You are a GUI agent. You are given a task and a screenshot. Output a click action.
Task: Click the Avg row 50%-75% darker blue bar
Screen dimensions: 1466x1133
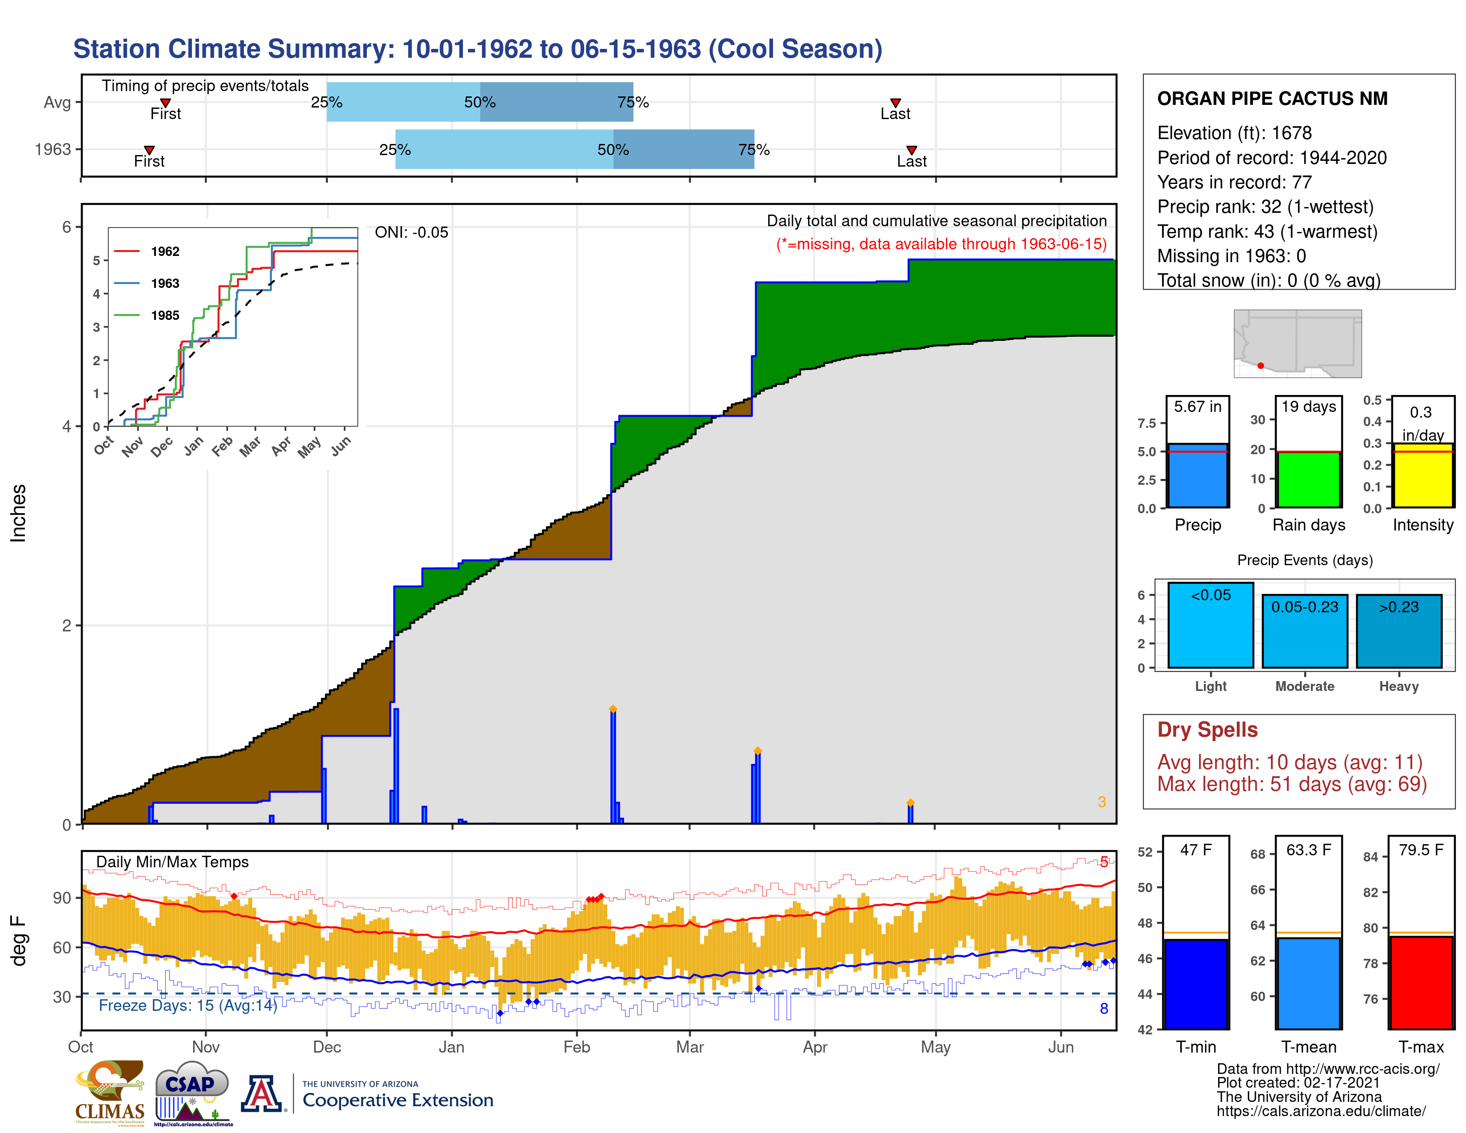(x=557, y=102)
